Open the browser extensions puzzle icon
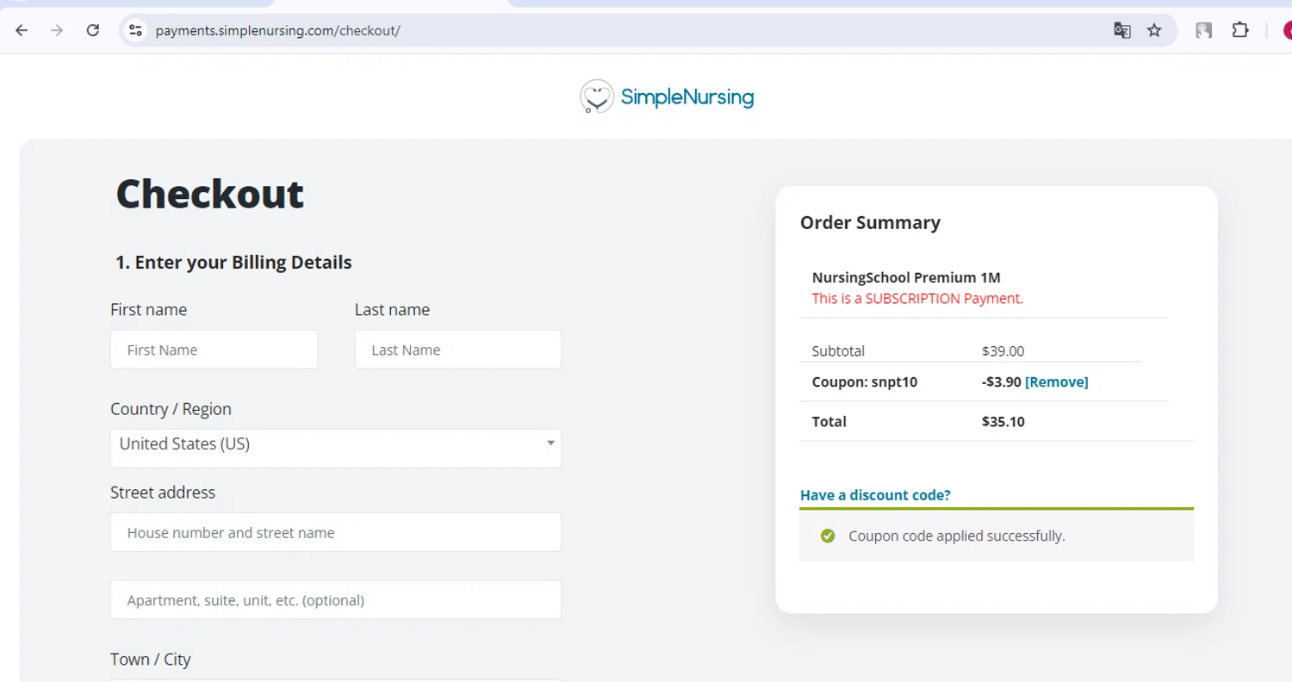Viewport: 1292px width, 682px height. [1239, 30]
